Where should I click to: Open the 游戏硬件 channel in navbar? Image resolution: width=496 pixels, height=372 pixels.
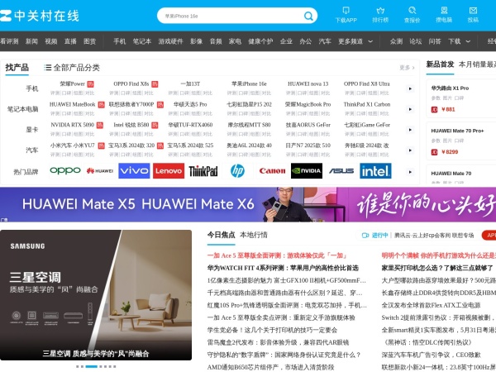click(171, 41)
